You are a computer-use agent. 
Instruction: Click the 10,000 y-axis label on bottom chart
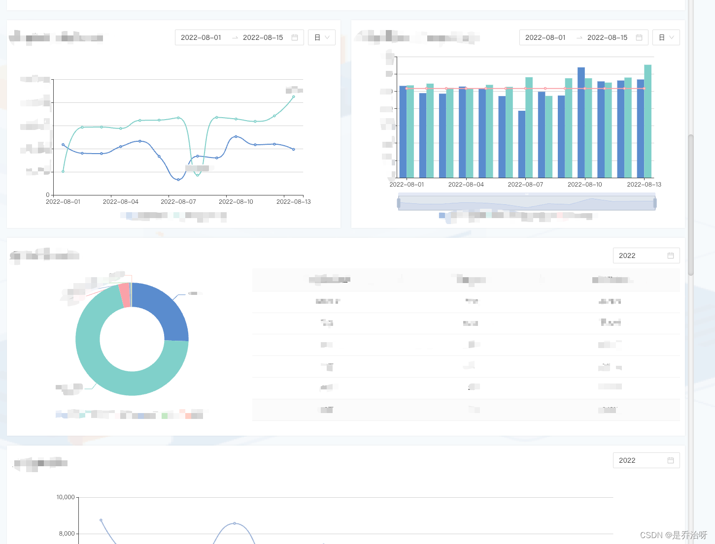point(66,497)
